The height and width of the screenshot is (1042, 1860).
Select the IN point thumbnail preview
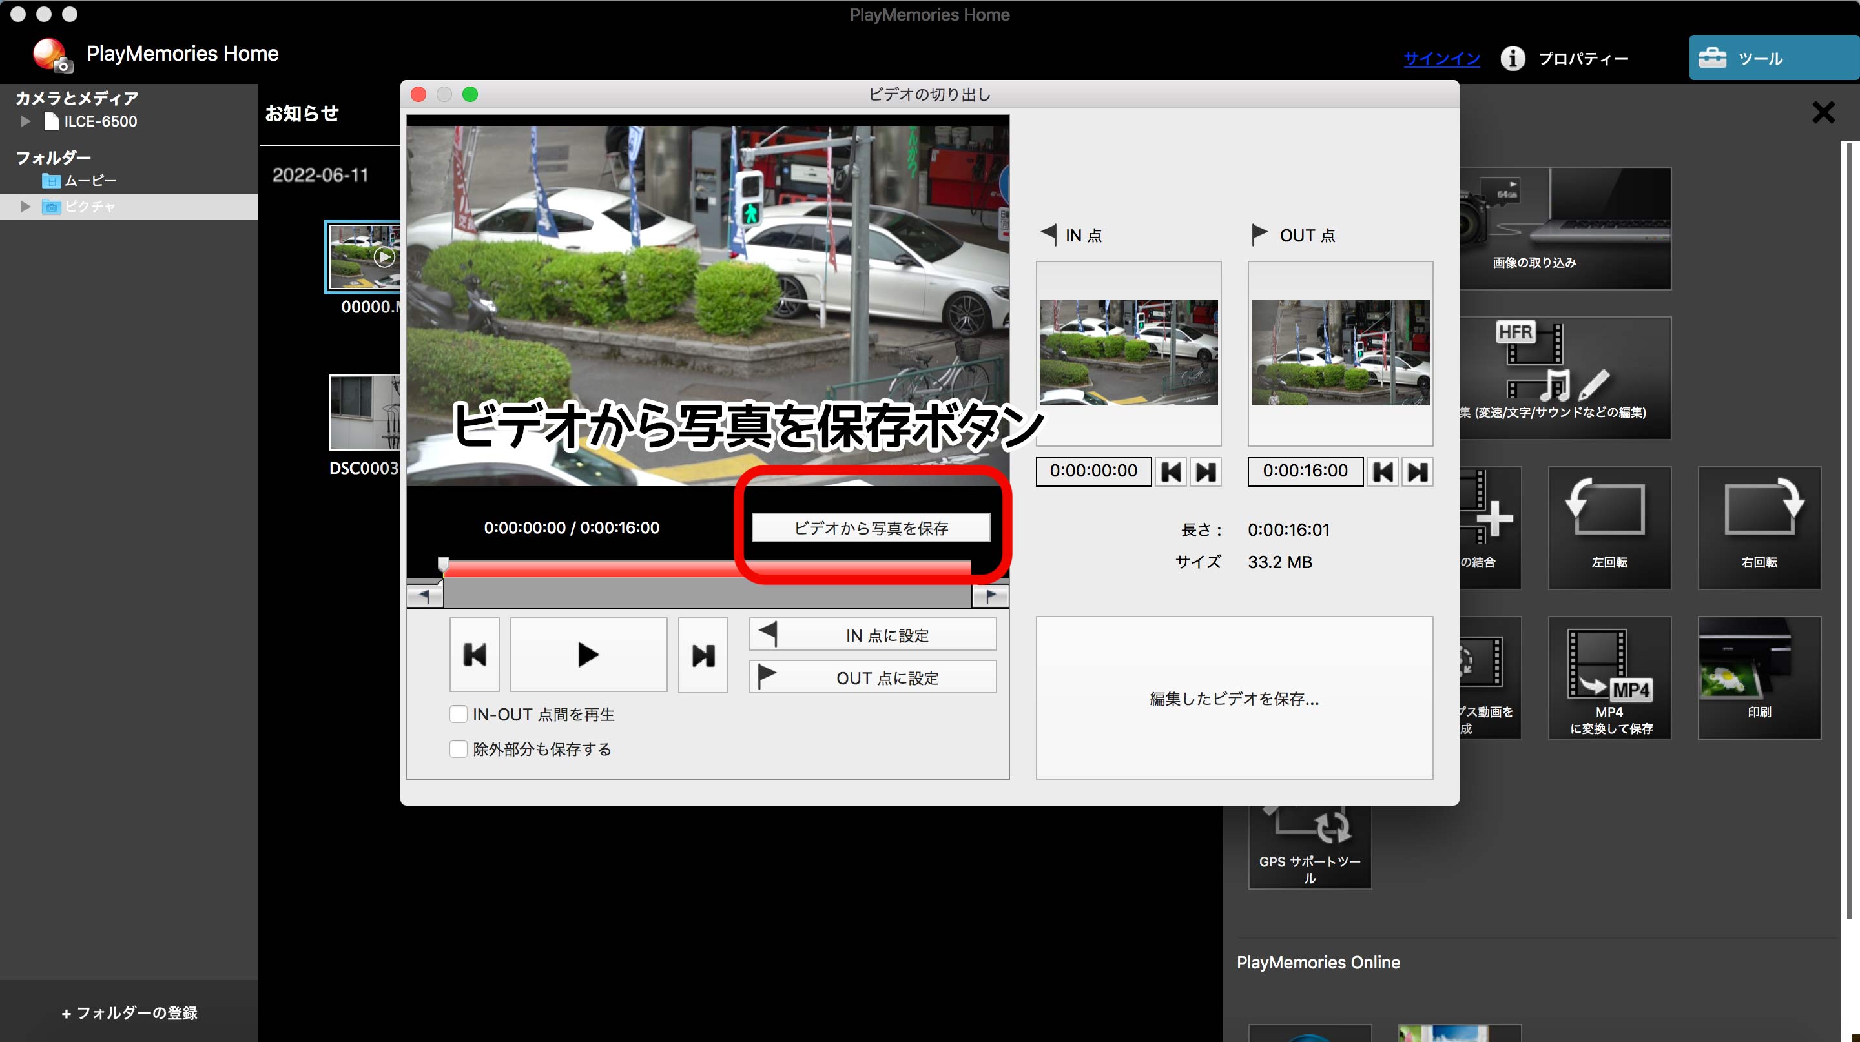[1128, 352]
